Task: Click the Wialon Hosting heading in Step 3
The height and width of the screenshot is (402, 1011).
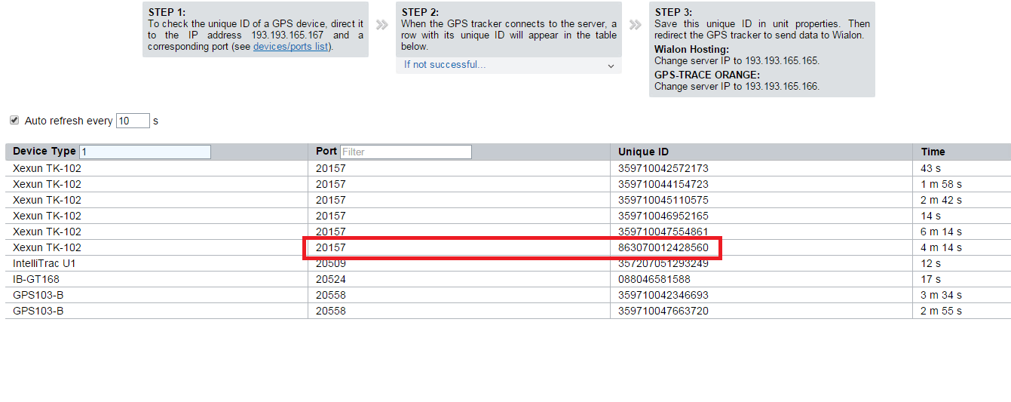Action: pos(691,50)
